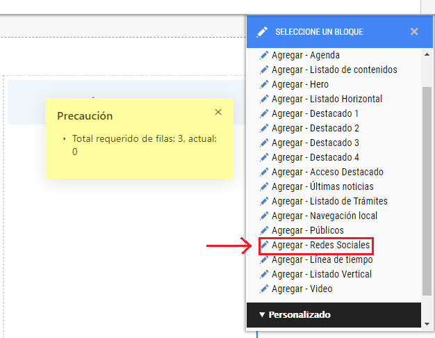
Task: Click the pencil icon beside Agregar - Públicos
Action: click(x=264, y=230)
